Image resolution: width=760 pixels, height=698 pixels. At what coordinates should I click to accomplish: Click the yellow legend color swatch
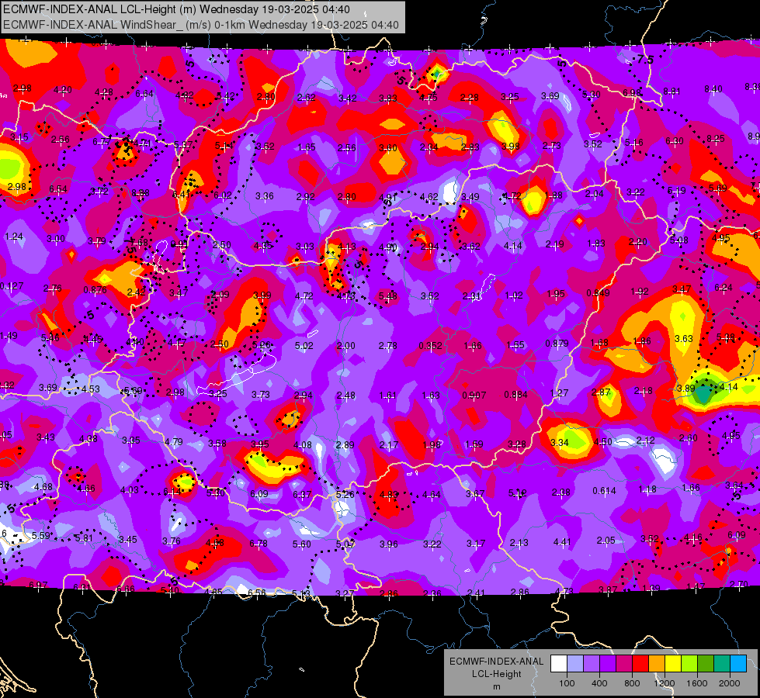pos(673,664)
